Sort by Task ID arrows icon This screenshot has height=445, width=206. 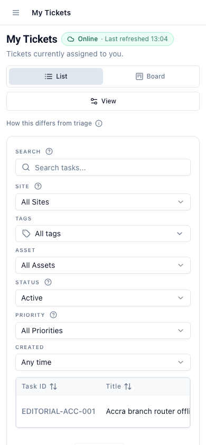(x=53, y=386)
